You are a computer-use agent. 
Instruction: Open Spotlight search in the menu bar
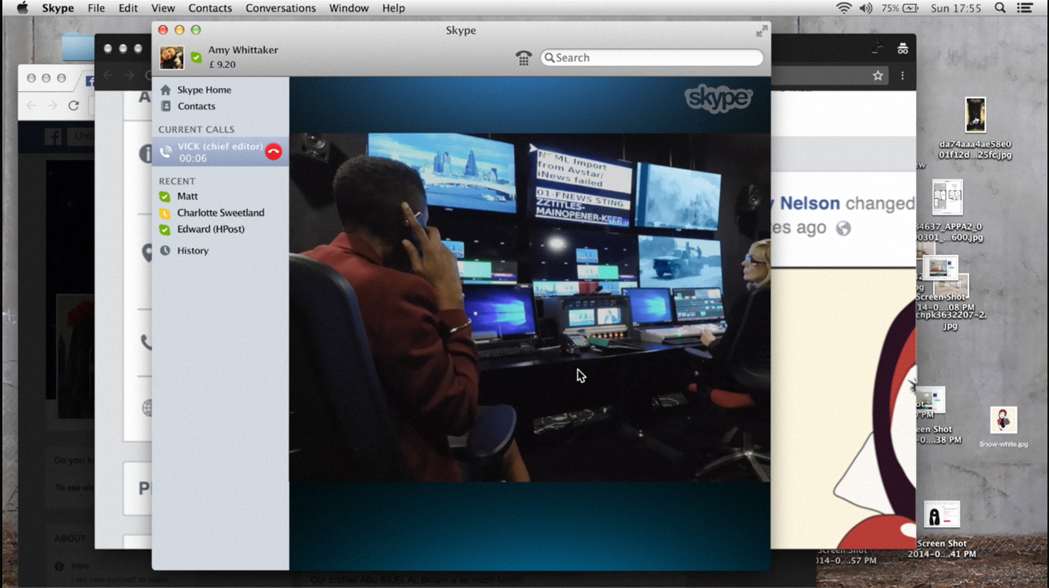tap(1000, 8)
